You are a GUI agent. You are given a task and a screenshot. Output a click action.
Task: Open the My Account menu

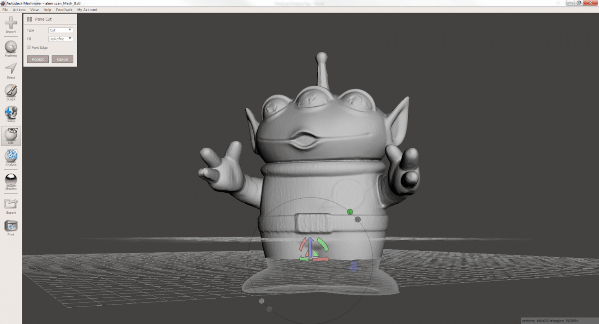point(87,10)
